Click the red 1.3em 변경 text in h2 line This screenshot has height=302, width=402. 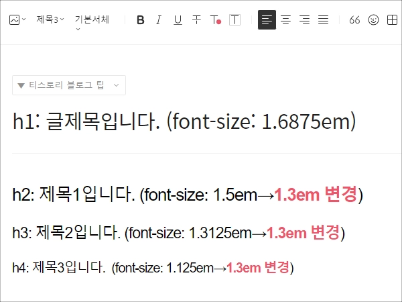(x=316, y=194)
